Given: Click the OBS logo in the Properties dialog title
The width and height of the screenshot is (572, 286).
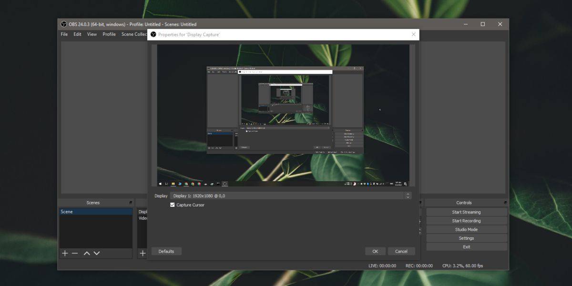Looking at the screenshot, I should (x=153, y=34).
